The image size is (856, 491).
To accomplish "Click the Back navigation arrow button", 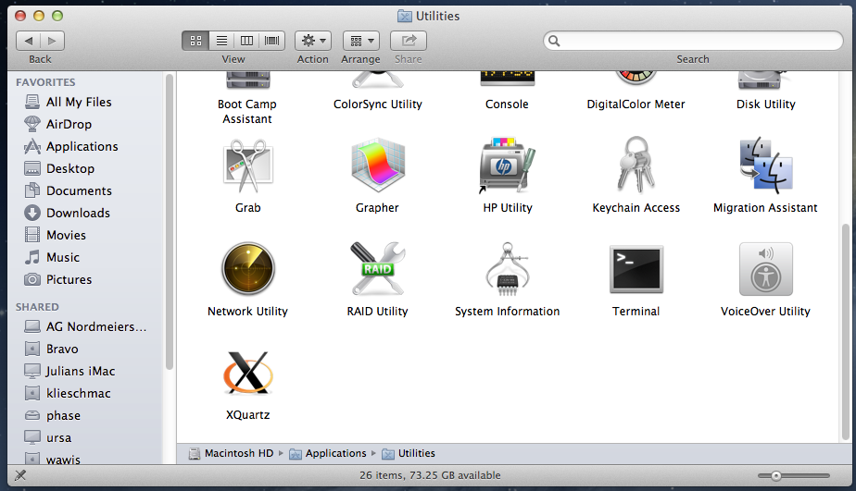I will (30, 41).
